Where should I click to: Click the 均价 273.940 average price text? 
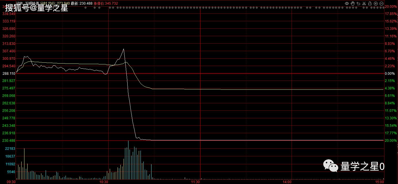click(x=58, y=3)
